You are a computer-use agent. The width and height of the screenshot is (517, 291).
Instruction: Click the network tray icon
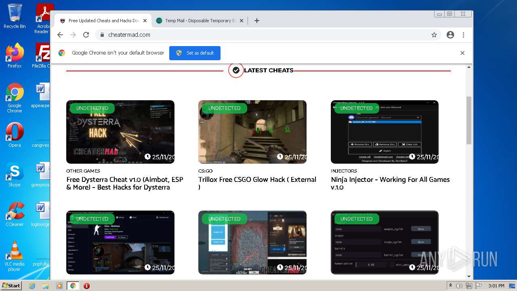(x=469, y=286)
